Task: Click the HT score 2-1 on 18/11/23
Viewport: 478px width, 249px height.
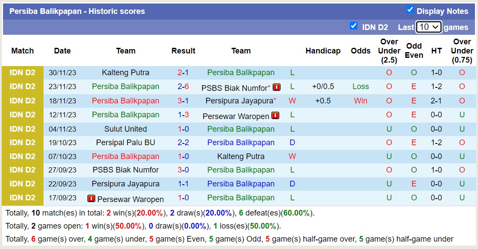Action: (436, 101)
